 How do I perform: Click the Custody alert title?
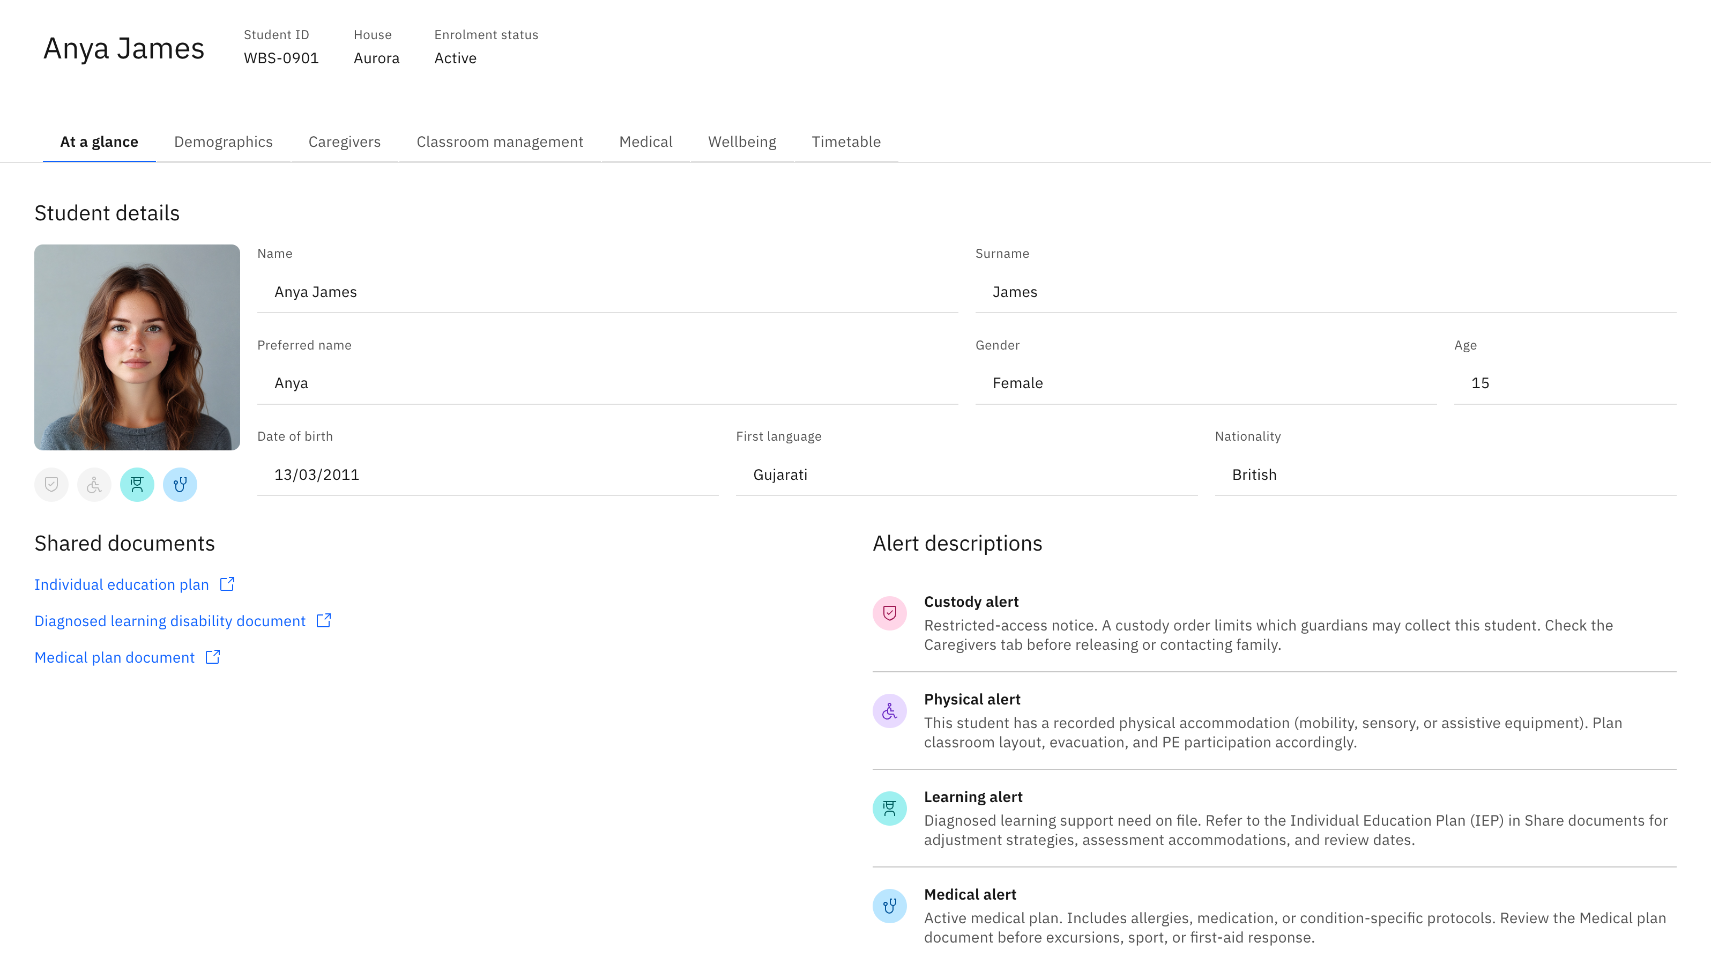(x=971, y=602)
